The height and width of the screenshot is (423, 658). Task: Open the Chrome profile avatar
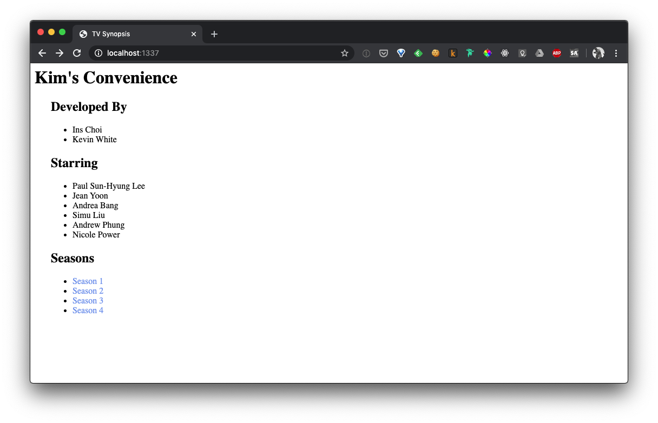tap(598, 53)
